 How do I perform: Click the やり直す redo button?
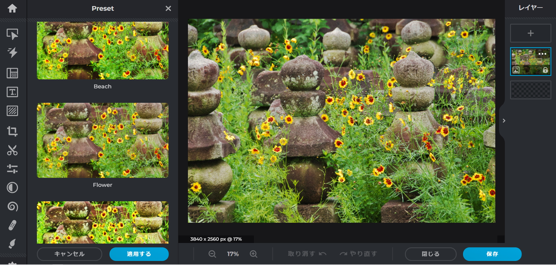pyautogui.click(x=358, y=254)
